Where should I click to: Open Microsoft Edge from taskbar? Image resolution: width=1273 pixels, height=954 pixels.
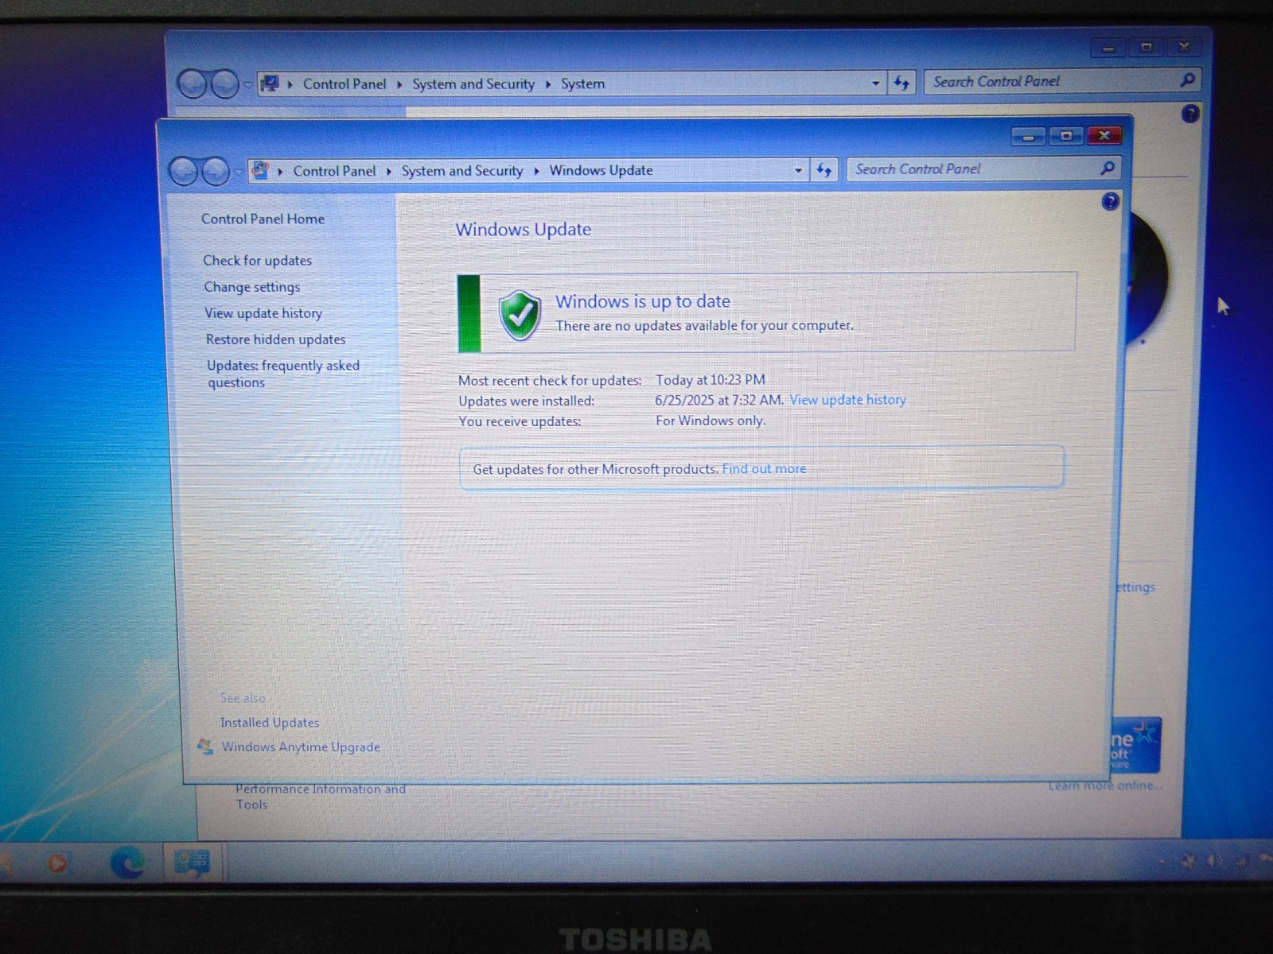click(127, 862)
